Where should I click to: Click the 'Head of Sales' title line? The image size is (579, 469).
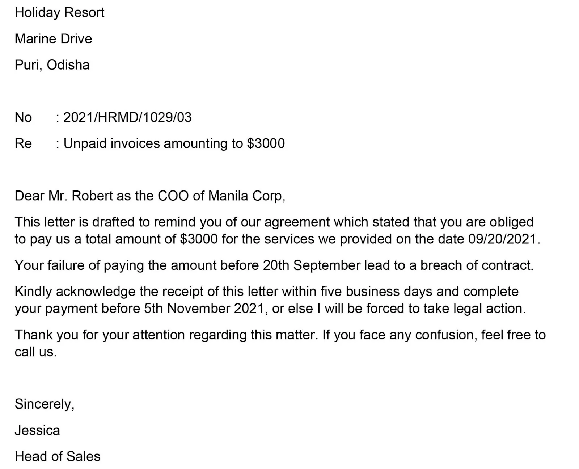point(58,457)
